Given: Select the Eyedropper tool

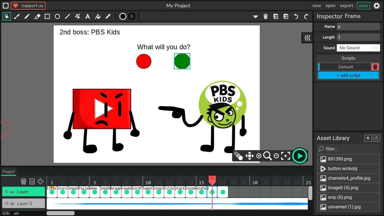Looking at the screenshot, I should pos(108,16).
